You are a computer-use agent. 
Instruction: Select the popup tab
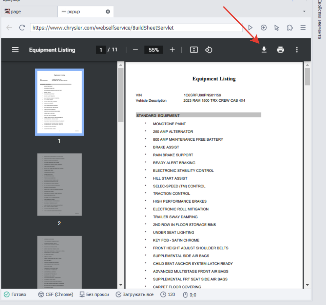86,12
